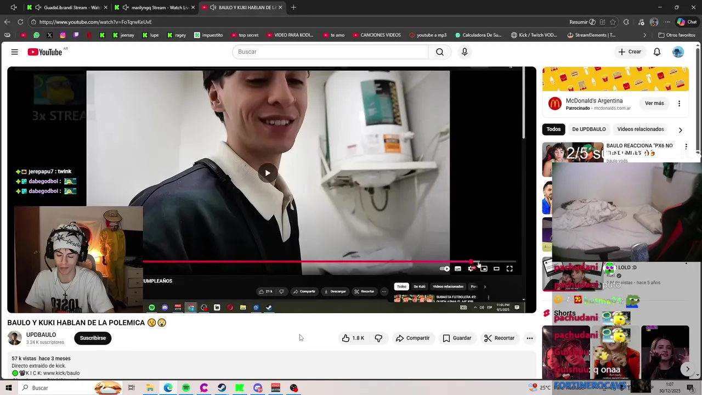This screenshot has height=395, width=702.
Task: Click the UPDBAULO channel avatar
Action: tap(15, 338)
